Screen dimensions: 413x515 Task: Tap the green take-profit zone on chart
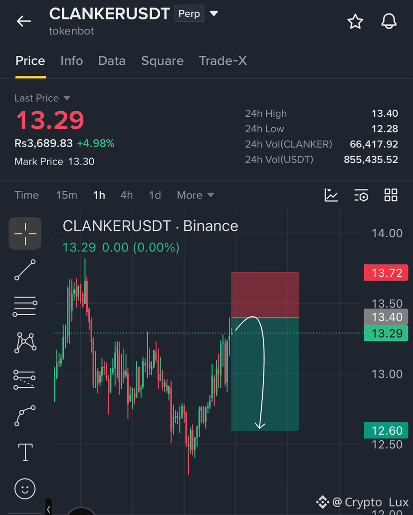tap(265, 374)
